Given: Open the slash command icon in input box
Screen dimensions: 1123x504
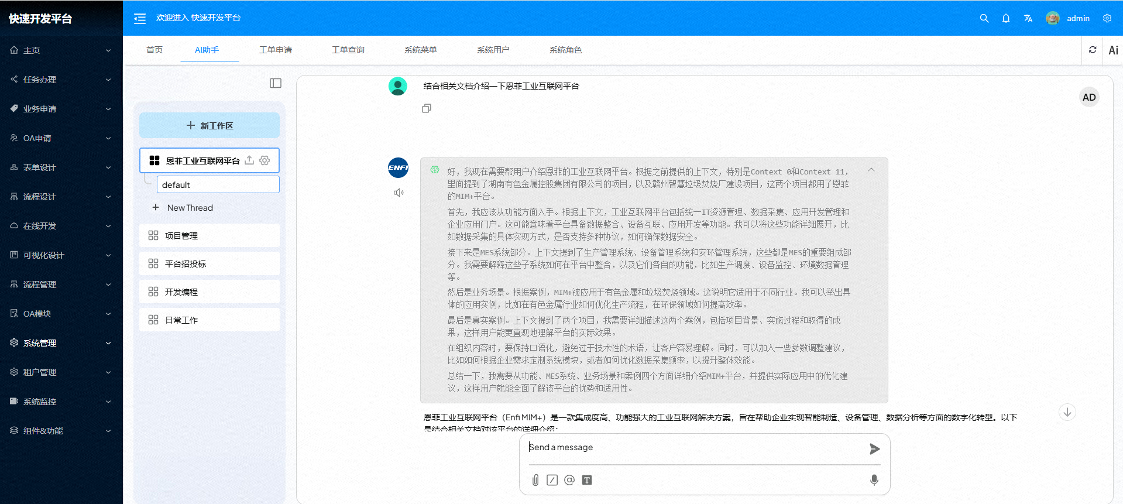Looking at the screenshot, I should click(552, 480).
